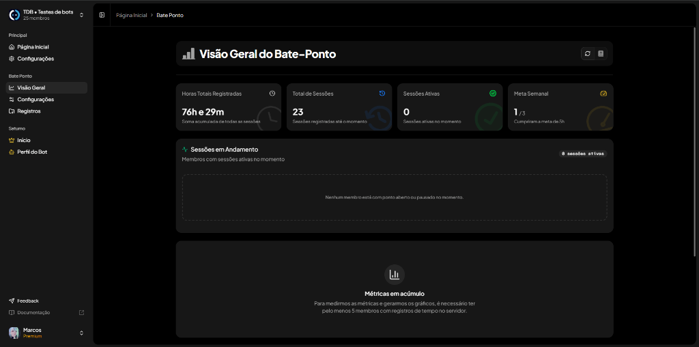The height and width of the screenshot is (347, 699).
Task: Click the Visão Geral do Bate-Ponto heading
Action: pyautogui.click(x=268, y=54)
